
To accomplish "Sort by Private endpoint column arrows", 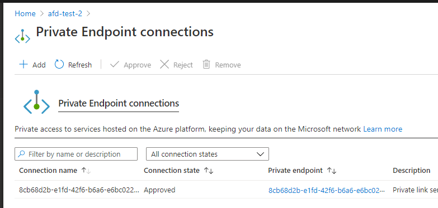I will [x=332, y=171].
